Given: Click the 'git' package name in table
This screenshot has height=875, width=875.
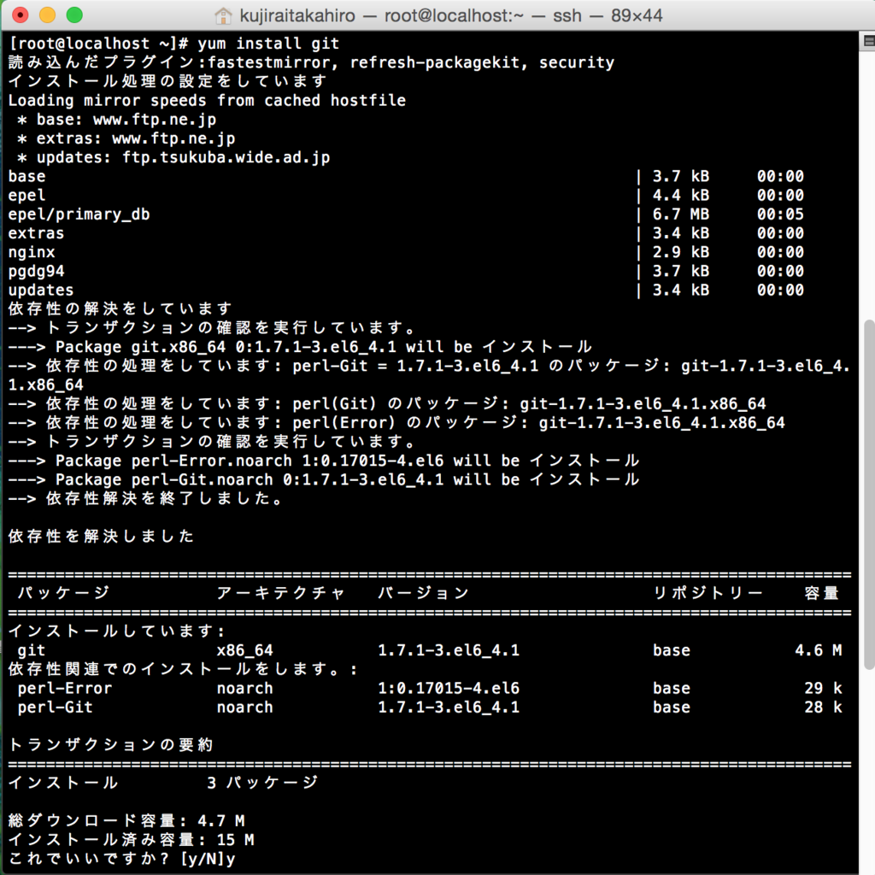Looking at the screenshot, I should point(32,650).
